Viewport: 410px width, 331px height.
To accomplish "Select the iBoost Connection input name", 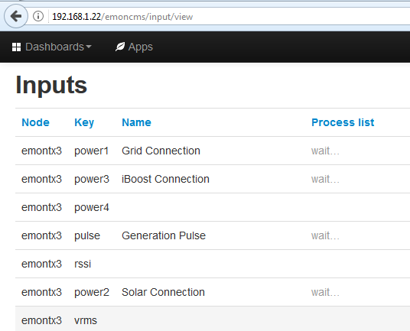I will tap(165, 179).
